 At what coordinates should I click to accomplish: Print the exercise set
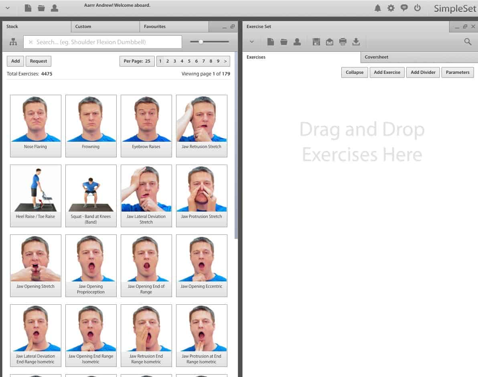coord(343,41)
